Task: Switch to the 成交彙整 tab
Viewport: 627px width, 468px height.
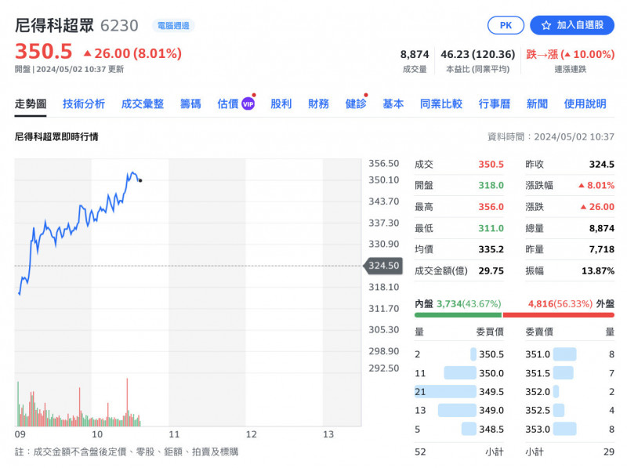Action: tap(143, 104)
